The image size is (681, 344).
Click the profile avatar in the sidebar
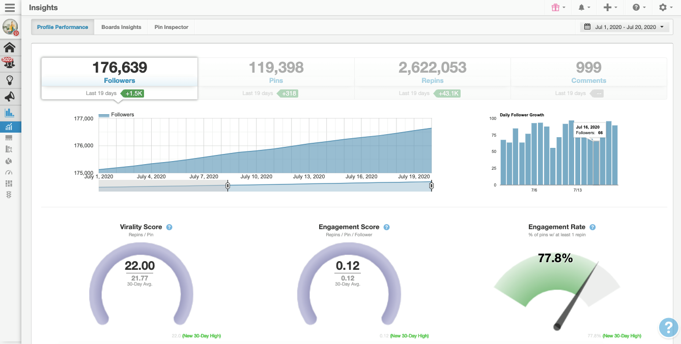coord(10,27)
